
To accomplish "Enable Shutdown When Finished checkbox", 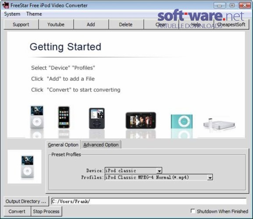I will tap(192, 211).
